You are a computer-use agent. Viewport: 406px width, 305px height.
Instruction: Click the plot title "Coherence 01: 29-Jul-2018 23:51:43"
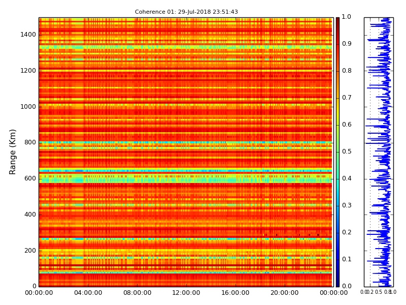click(186, 12)
